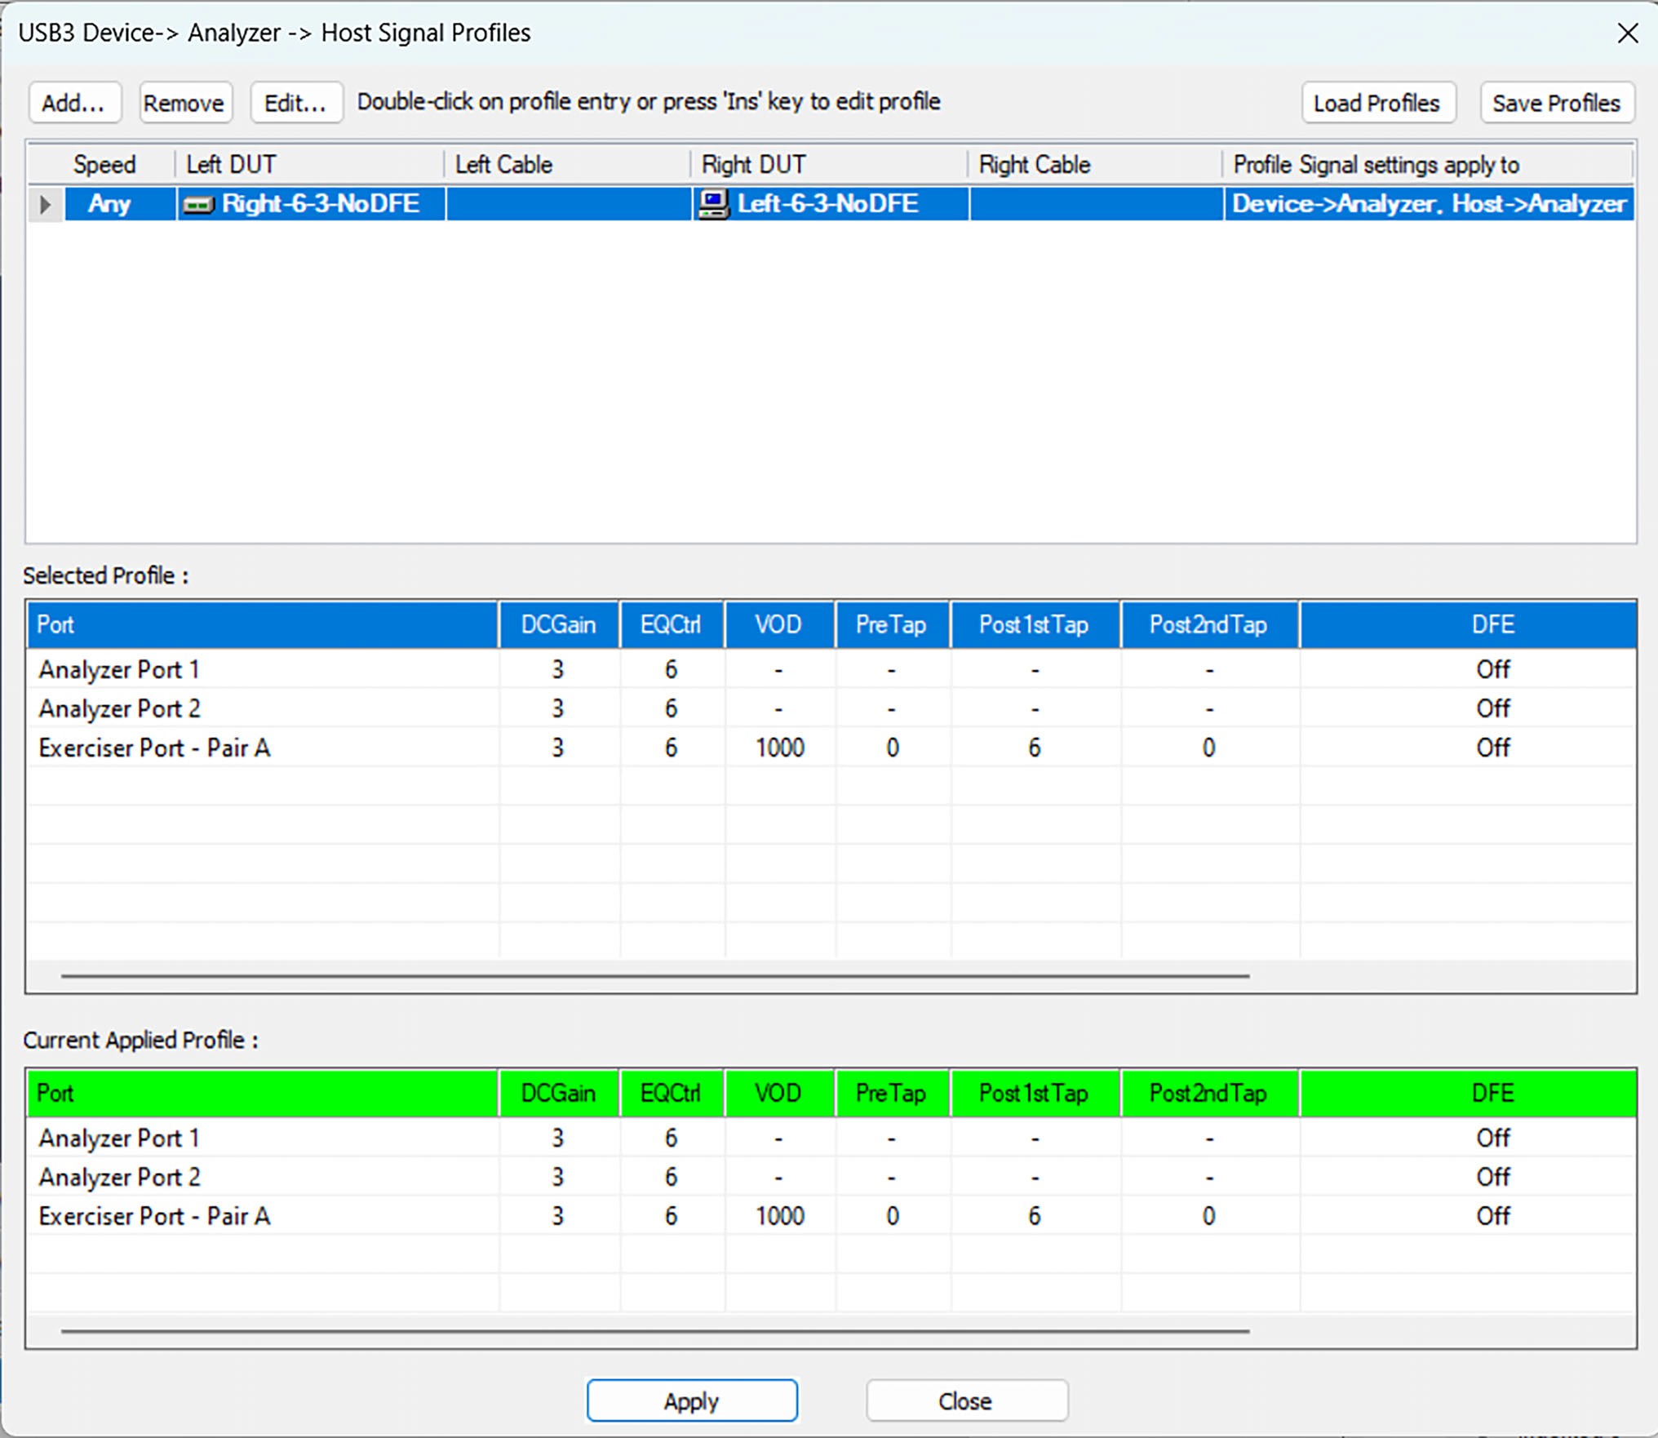Click the green PreTap header in Current Applied Profile
Image resolution: width=1658 pixels, height=1438 pixels.
coord(892,1094)
